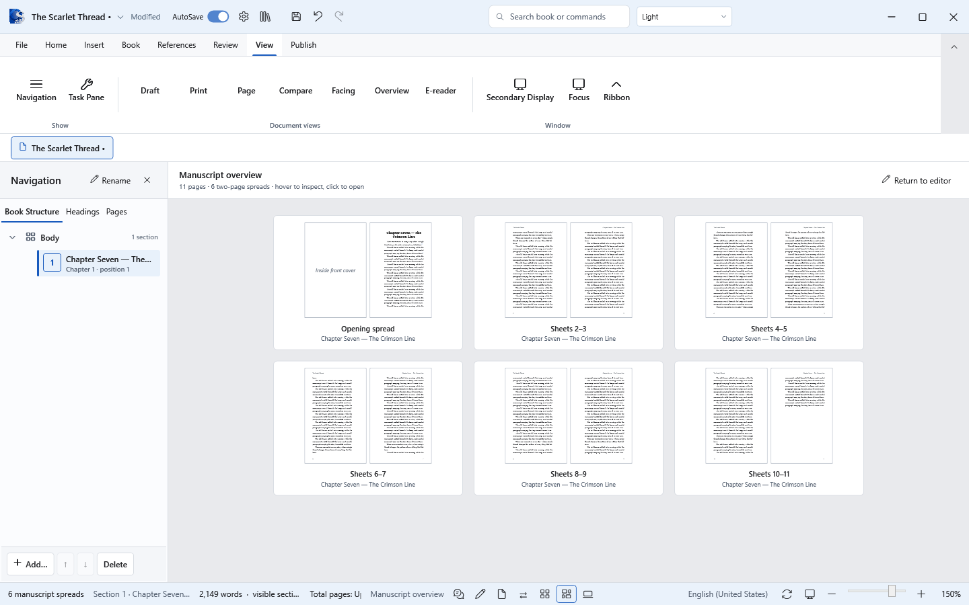Click the Scarlet Thread app logo icon
Image resolution: width=969 pixels, height=605 pixels.
click(x=16, y=17)
